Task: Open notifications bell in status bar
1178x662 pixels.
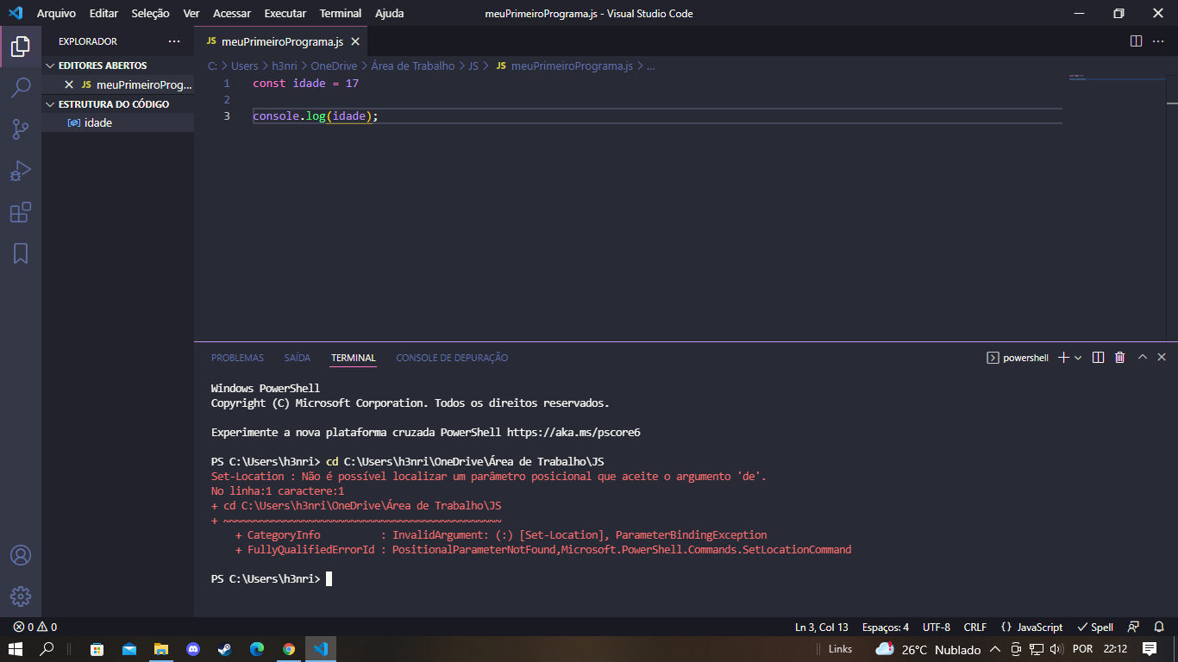Action: pyautogui.click(x=1159, y=627)
